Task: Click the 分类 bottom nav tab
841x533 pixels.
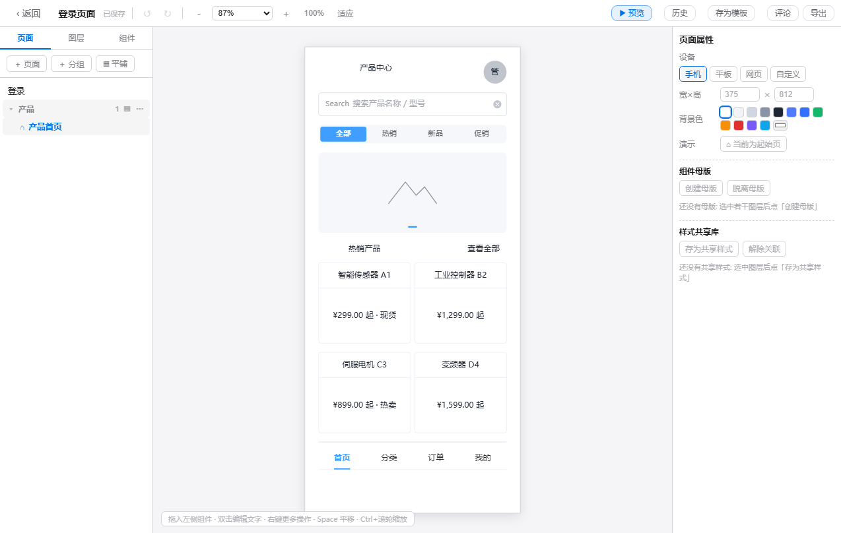Action: [x=389, y=458]
